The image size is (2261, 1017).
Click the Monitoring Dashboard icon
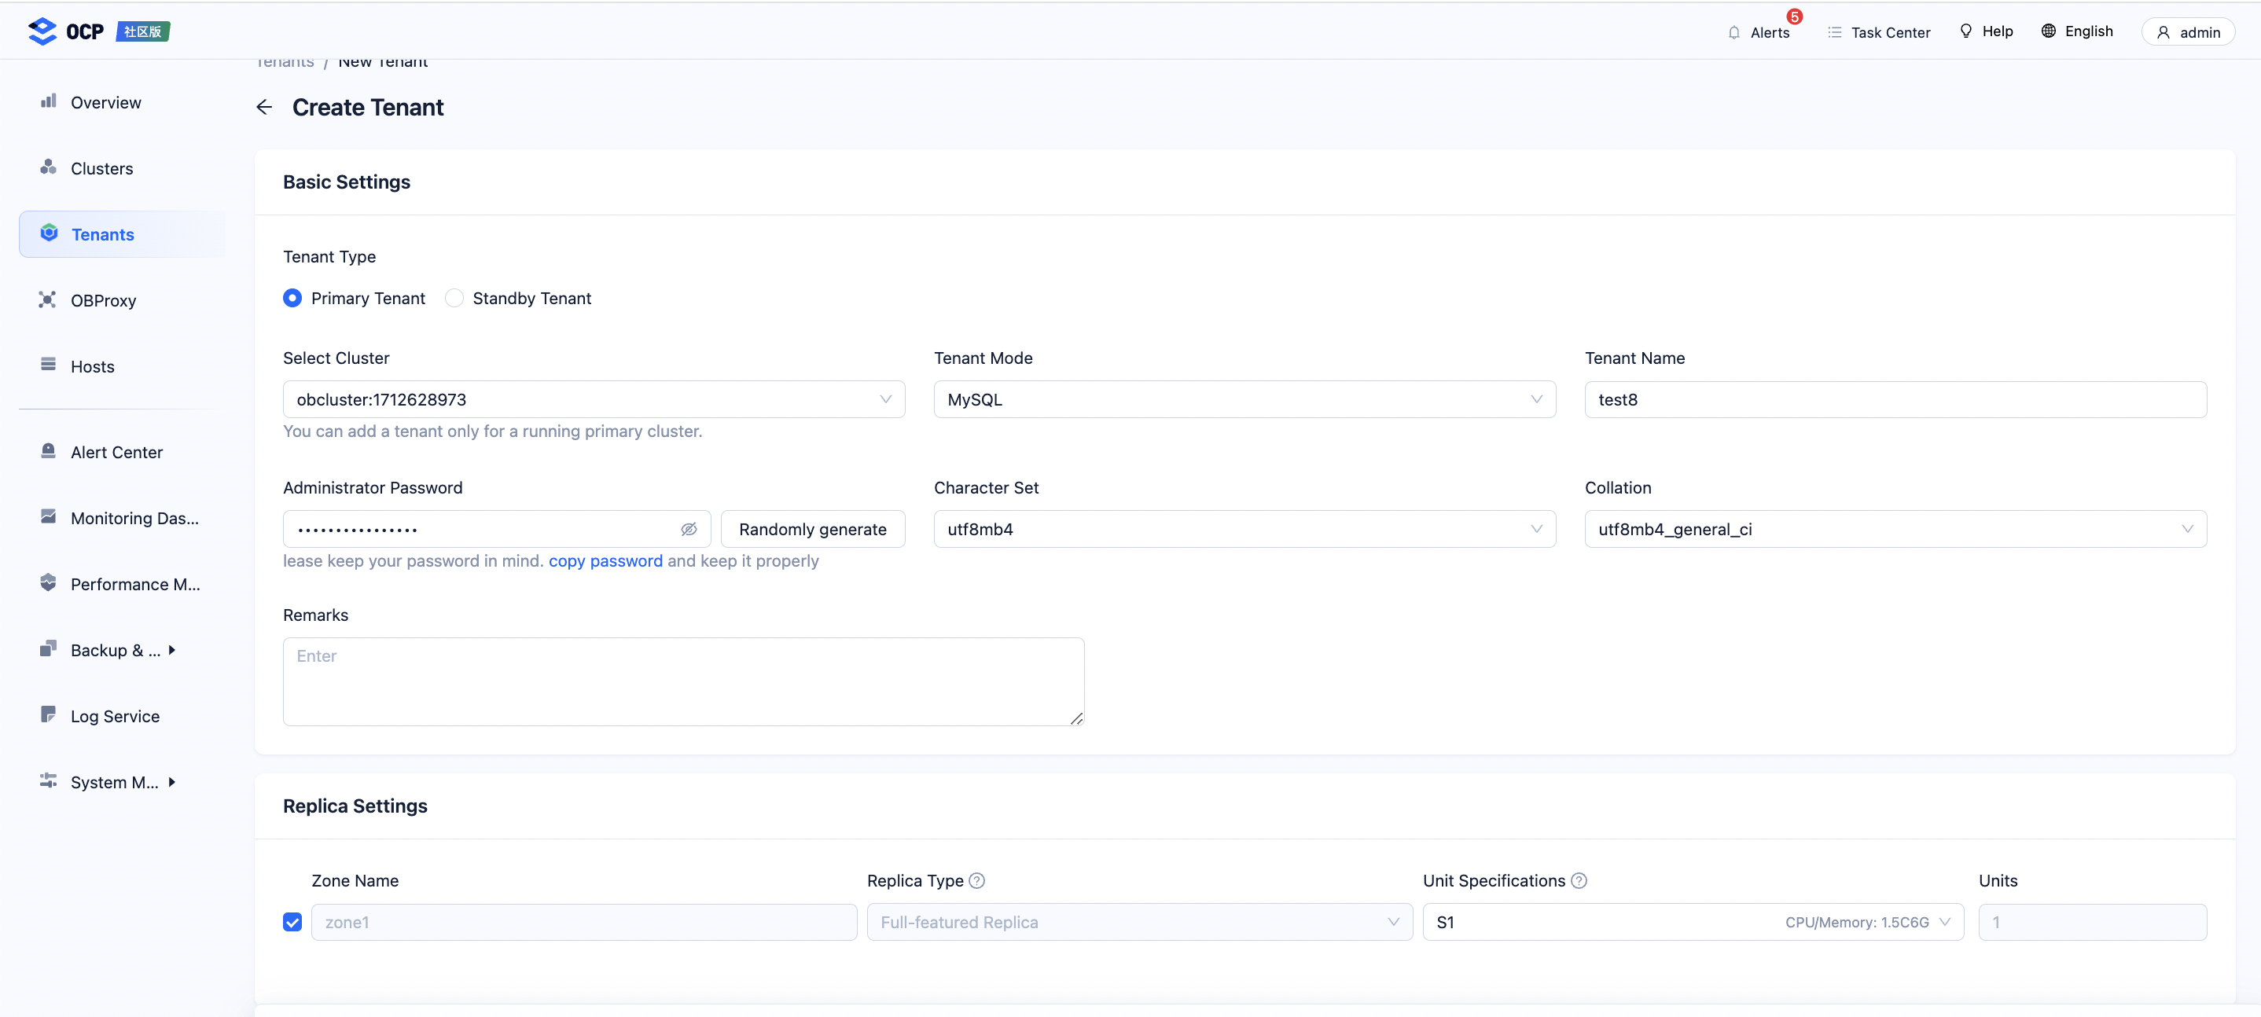point(48,517)
